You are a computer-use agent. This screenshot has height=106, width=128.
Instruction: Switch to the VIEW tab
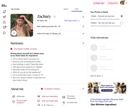[66, 9]
